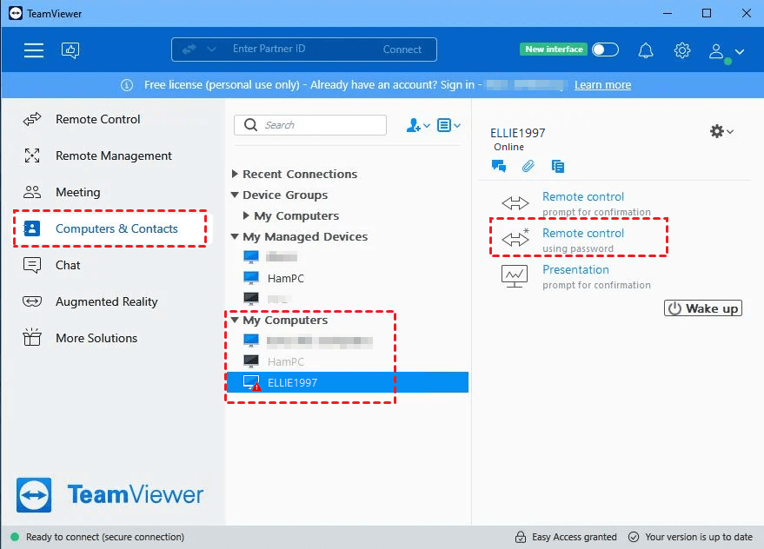Collapse My Managed Devices group
This screenshot has width=764, height=549.
235,237
